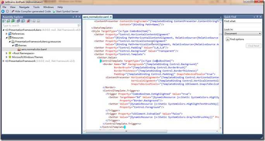Click the Resources folder icon
Image resolution: width=265 pixels, height=141 pixels.
(10, 38)
